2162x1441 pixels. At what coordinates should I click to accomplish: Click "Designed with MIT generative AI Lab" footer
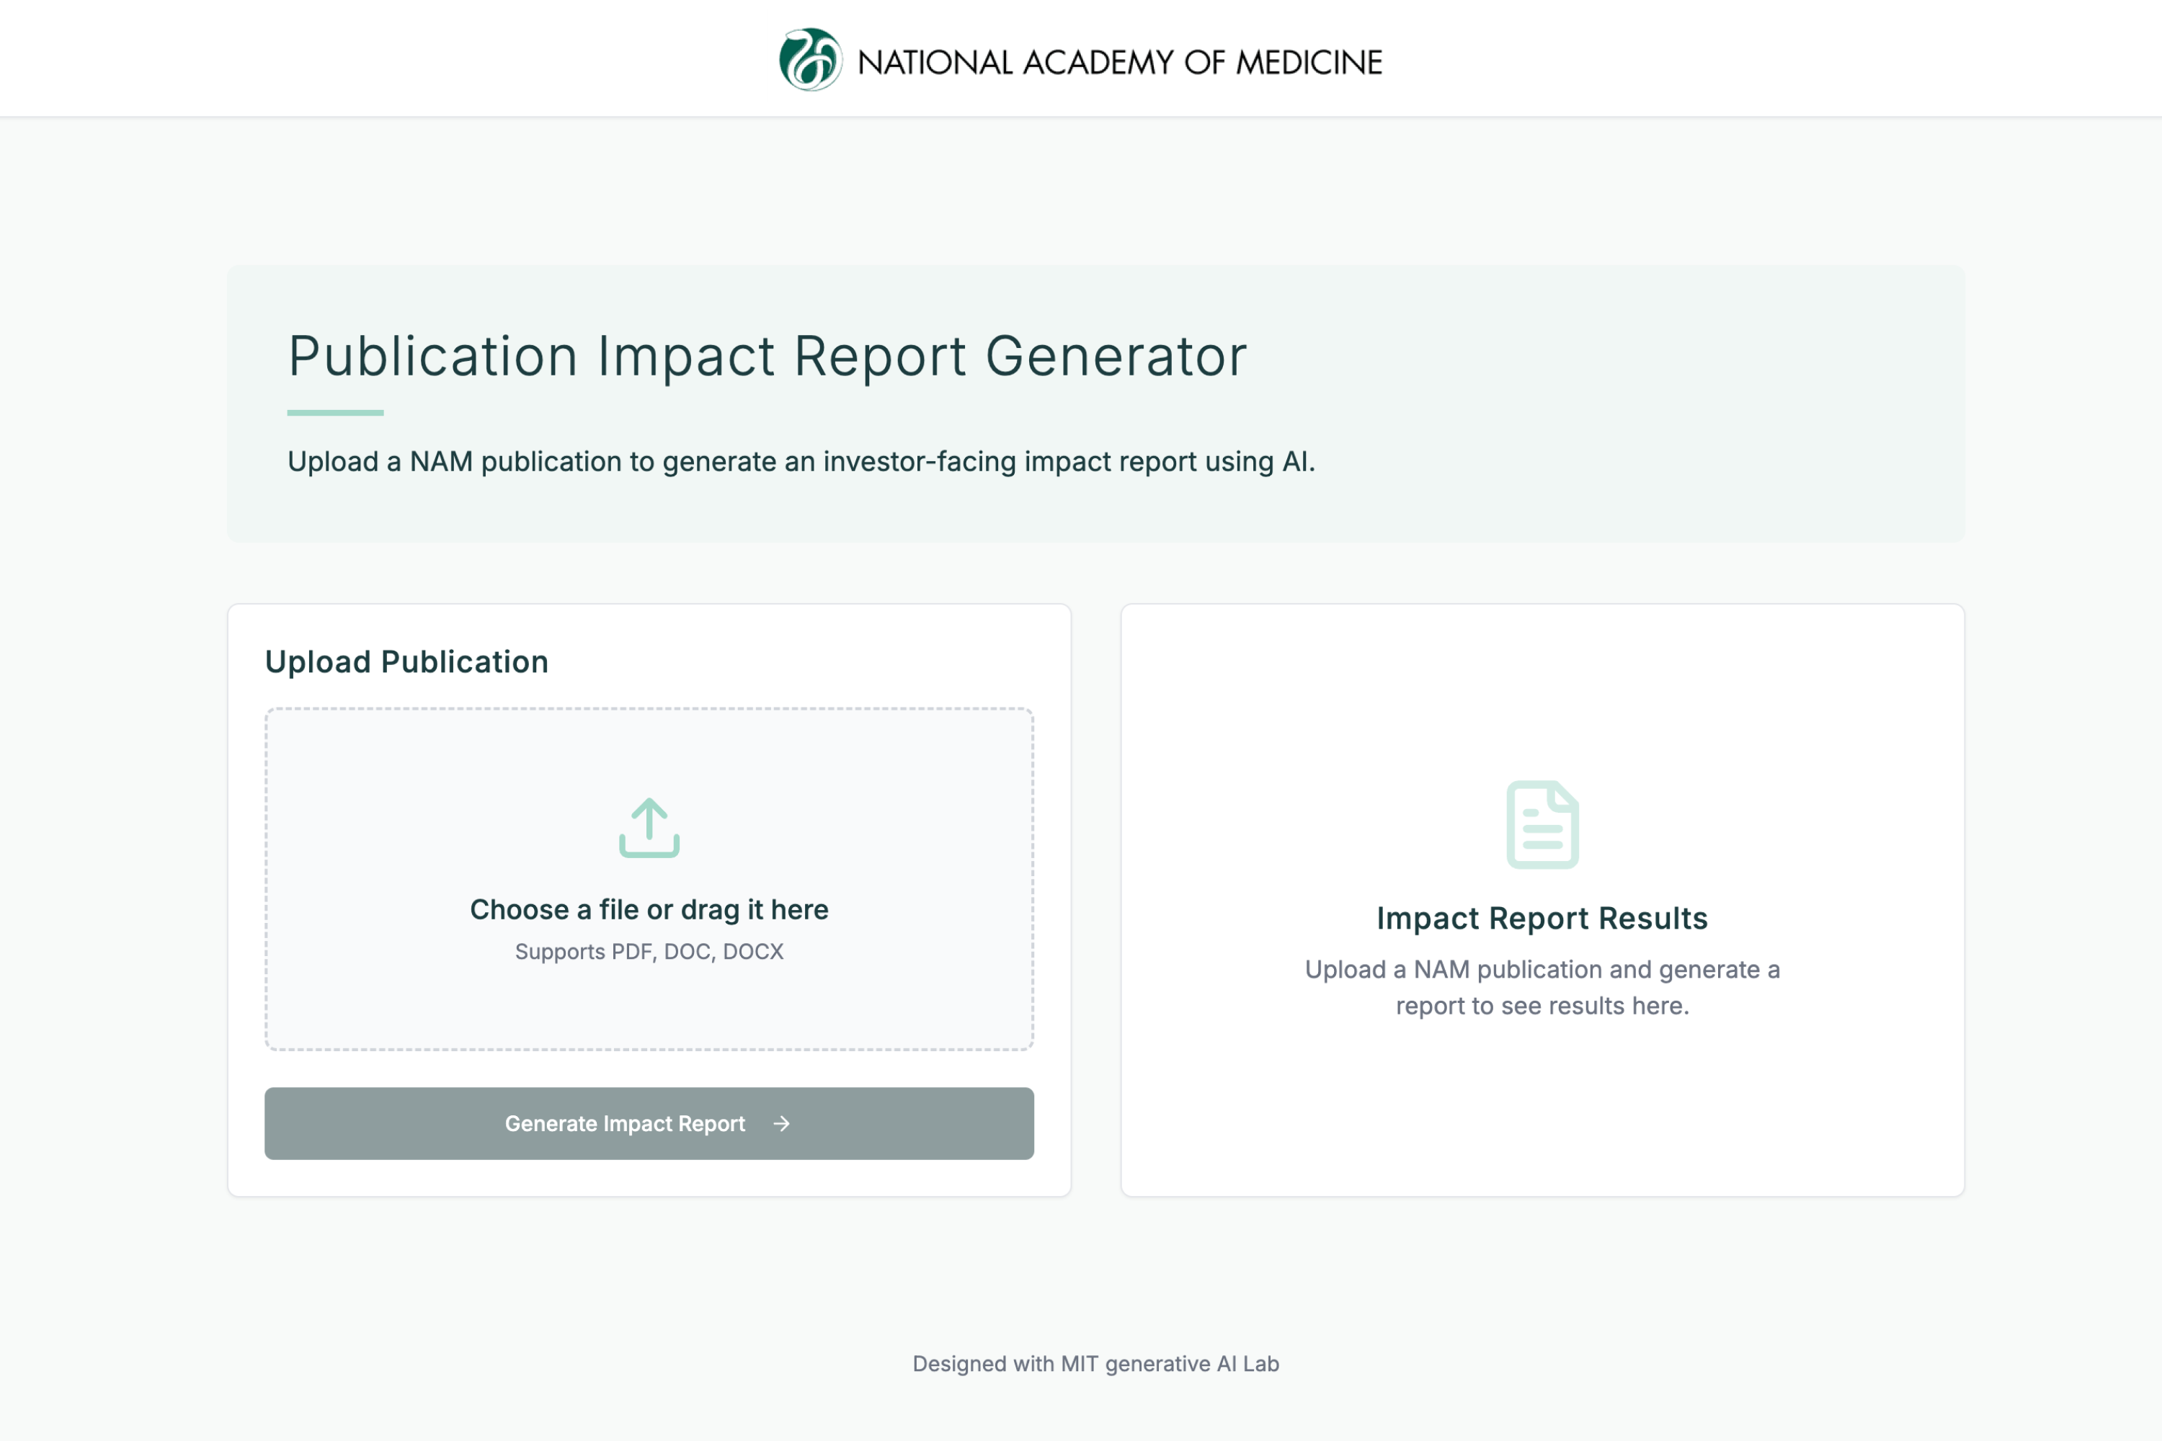[1095, 1363]
